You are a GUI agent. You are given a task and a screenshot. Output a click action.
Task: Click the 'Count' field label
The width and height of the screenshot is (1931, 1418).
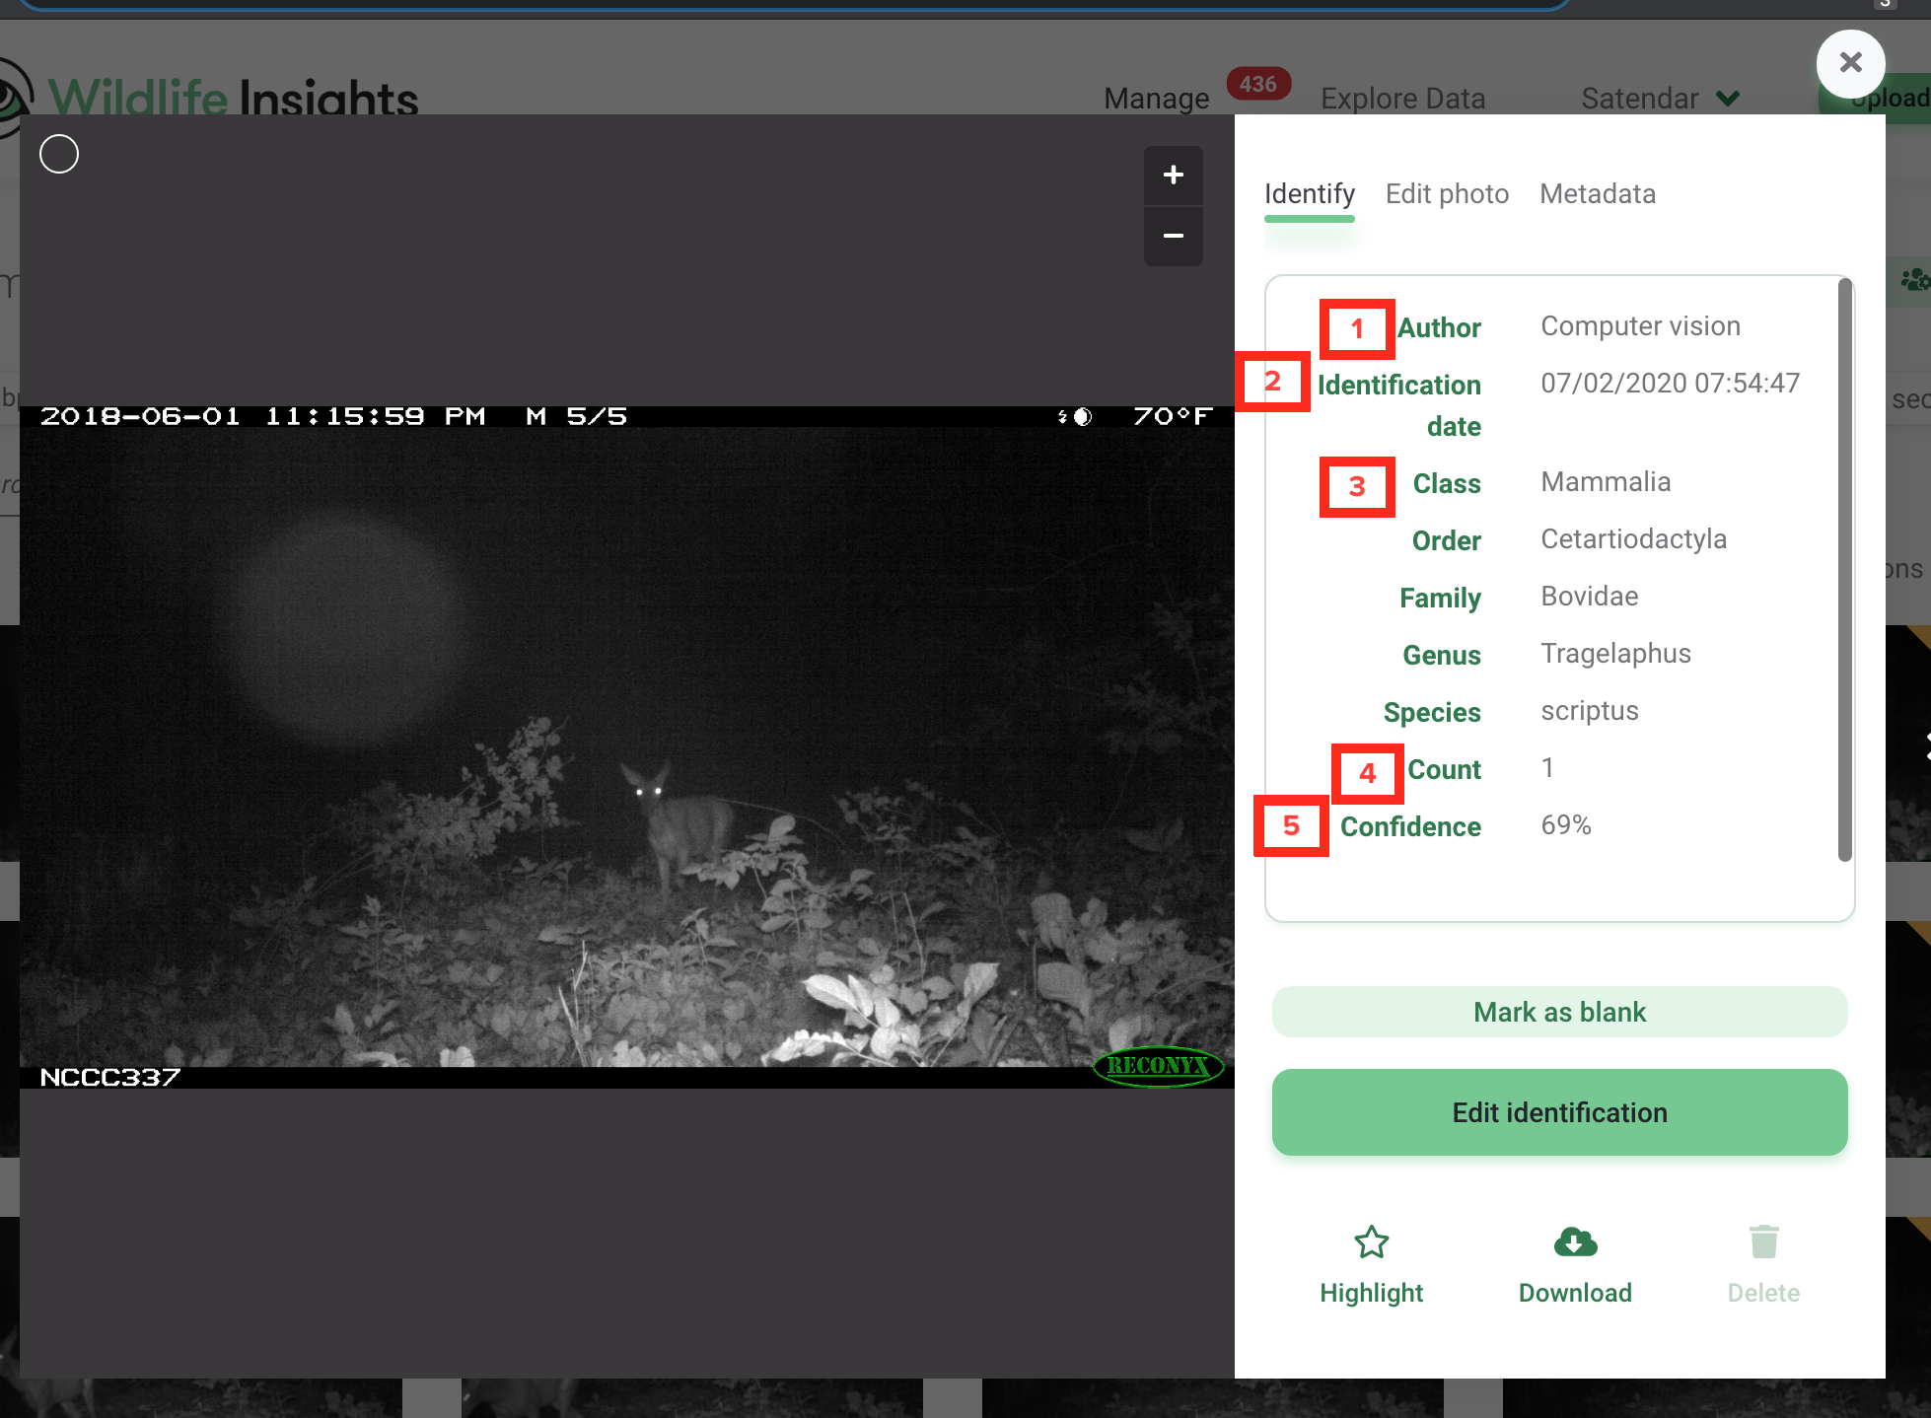[x=1444, y=770]
